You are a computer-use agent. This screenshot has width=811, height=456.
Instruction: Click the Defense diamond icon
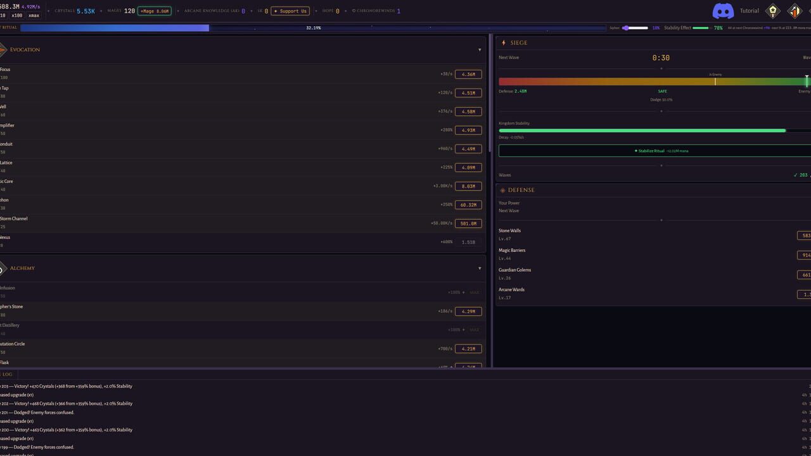click(x=503, y=190)
